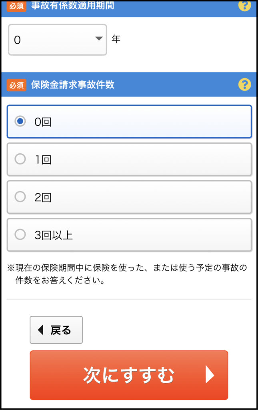Viewport: 258px width, 410px height.
Task: Click the right arrow on 次にすすむ button
Action: 210,374
